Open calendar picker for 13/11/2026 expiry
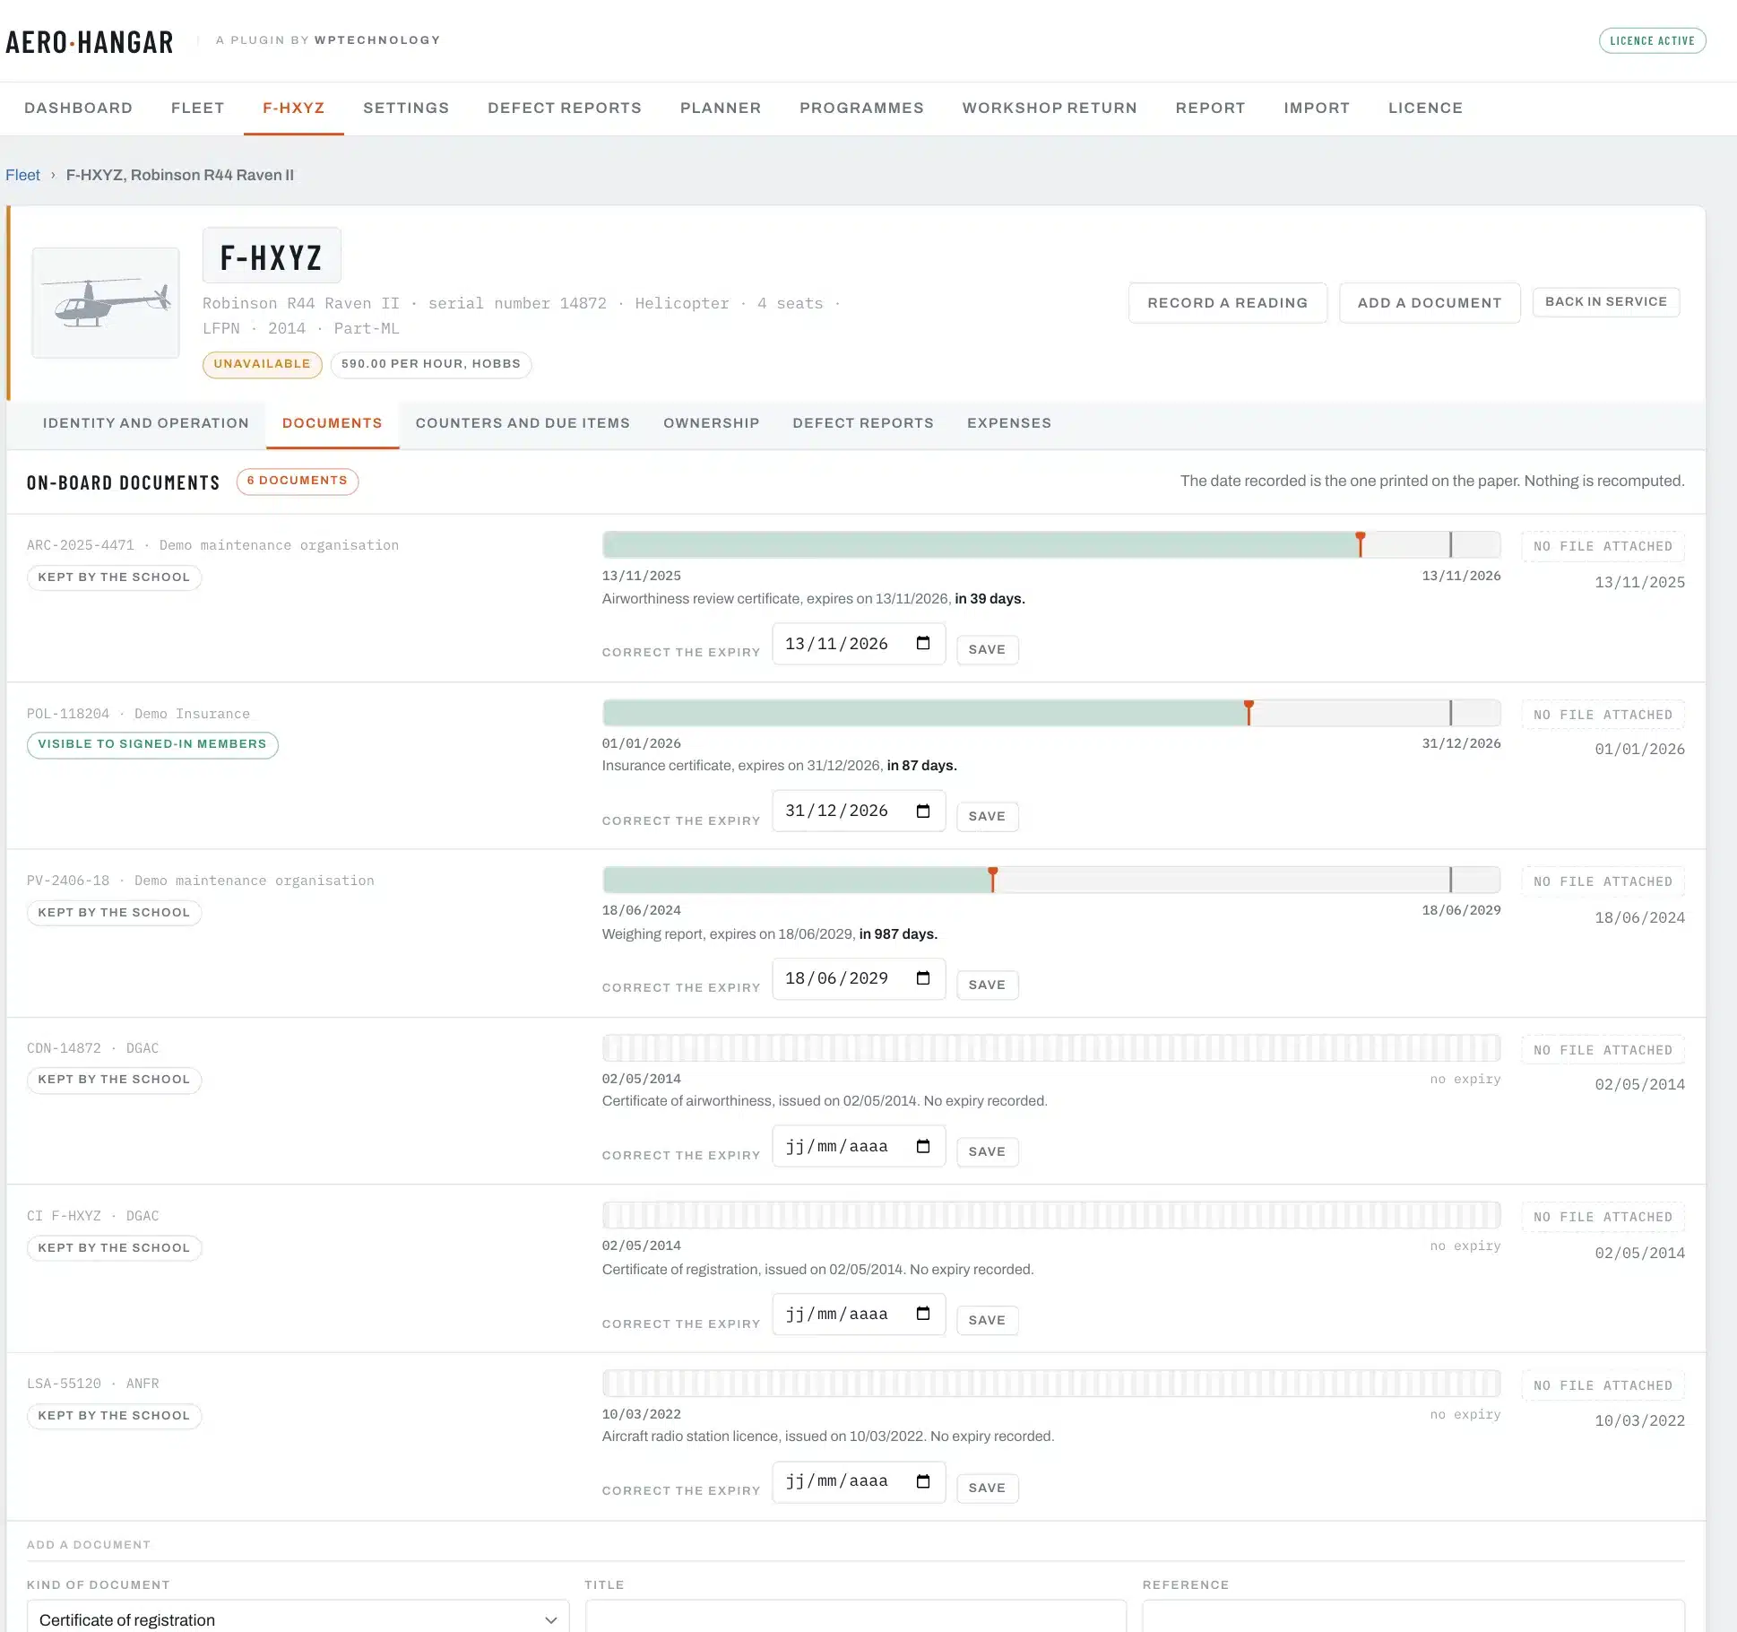 click(x=923, y=643)
